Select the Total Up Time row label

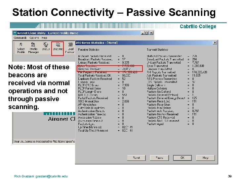pos(93,131)
